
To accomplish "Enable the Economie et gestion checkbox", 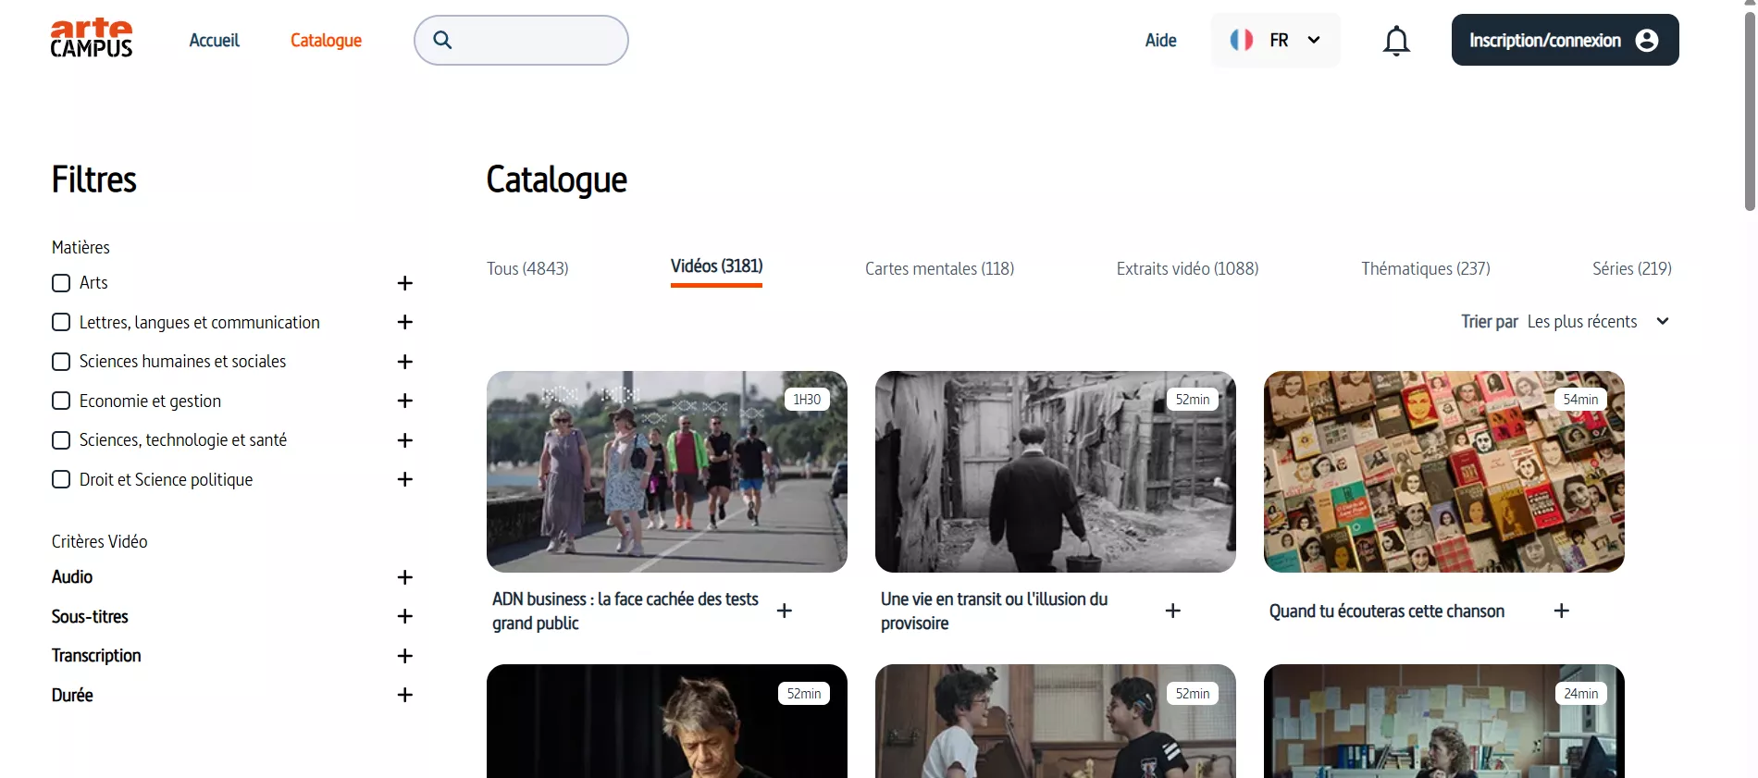I will pos(61,401).
